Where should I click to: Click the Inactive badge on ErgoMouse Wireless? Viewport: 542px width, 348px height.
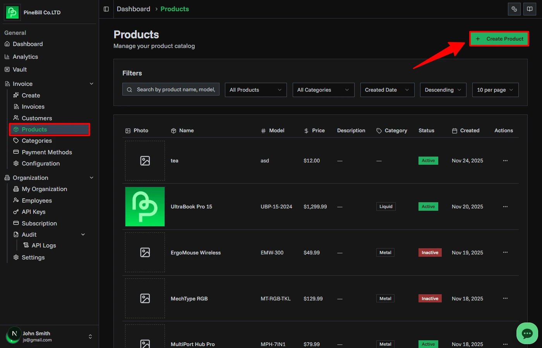(x=430, y=252)
